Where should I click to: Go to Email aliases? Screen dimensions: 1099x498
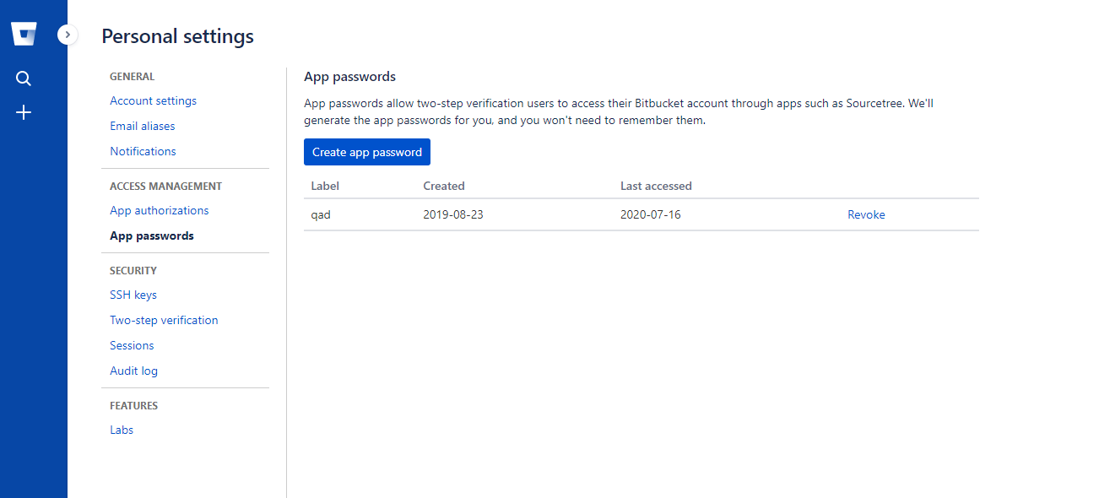pos(143,126)
